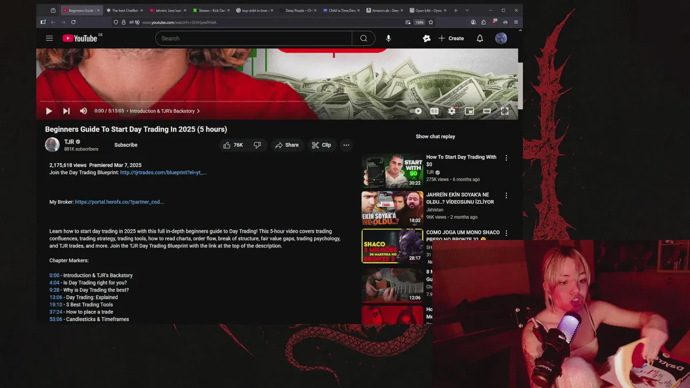Jump to 19:10 3 Best Trading Tools
This screenshot has width=690, height=388.
[x=56, y=304]
